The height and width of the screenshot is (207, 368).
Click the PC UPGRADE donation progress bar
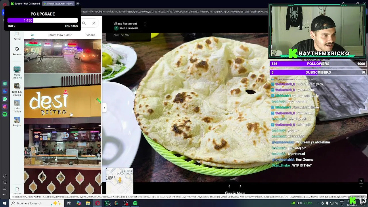pyautogui.click(x=43, y=20)
